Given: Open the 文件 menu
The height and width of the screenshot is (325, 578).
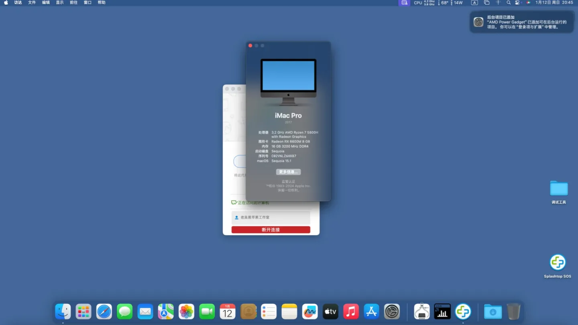Looking at the screenshot, I should (x=32, y=2).
